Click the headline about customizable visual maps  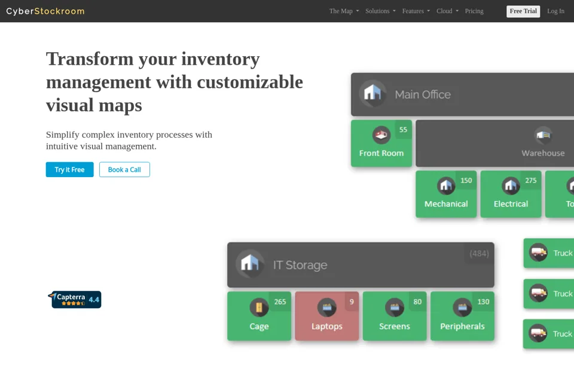click(x=175, y=82)
